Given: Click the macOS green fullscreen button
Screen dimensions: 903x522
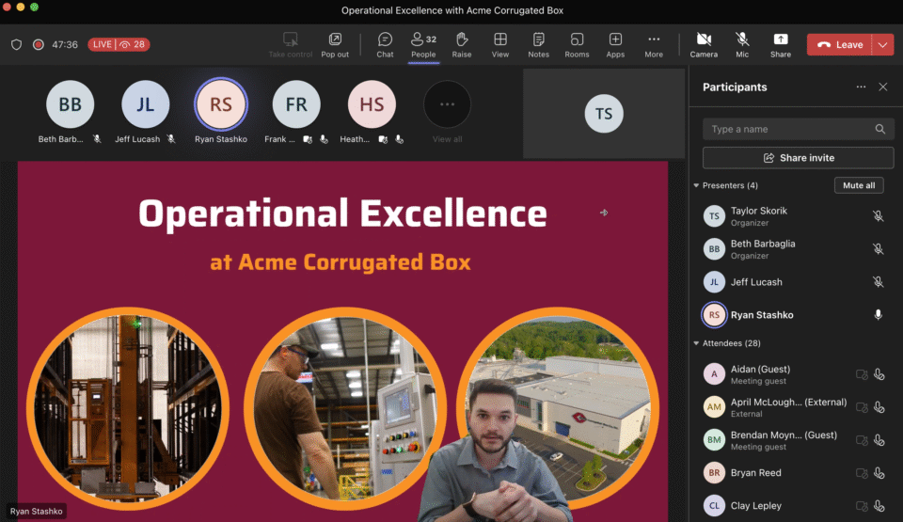Looking at the screenshot, I should [x=34, y=7].
